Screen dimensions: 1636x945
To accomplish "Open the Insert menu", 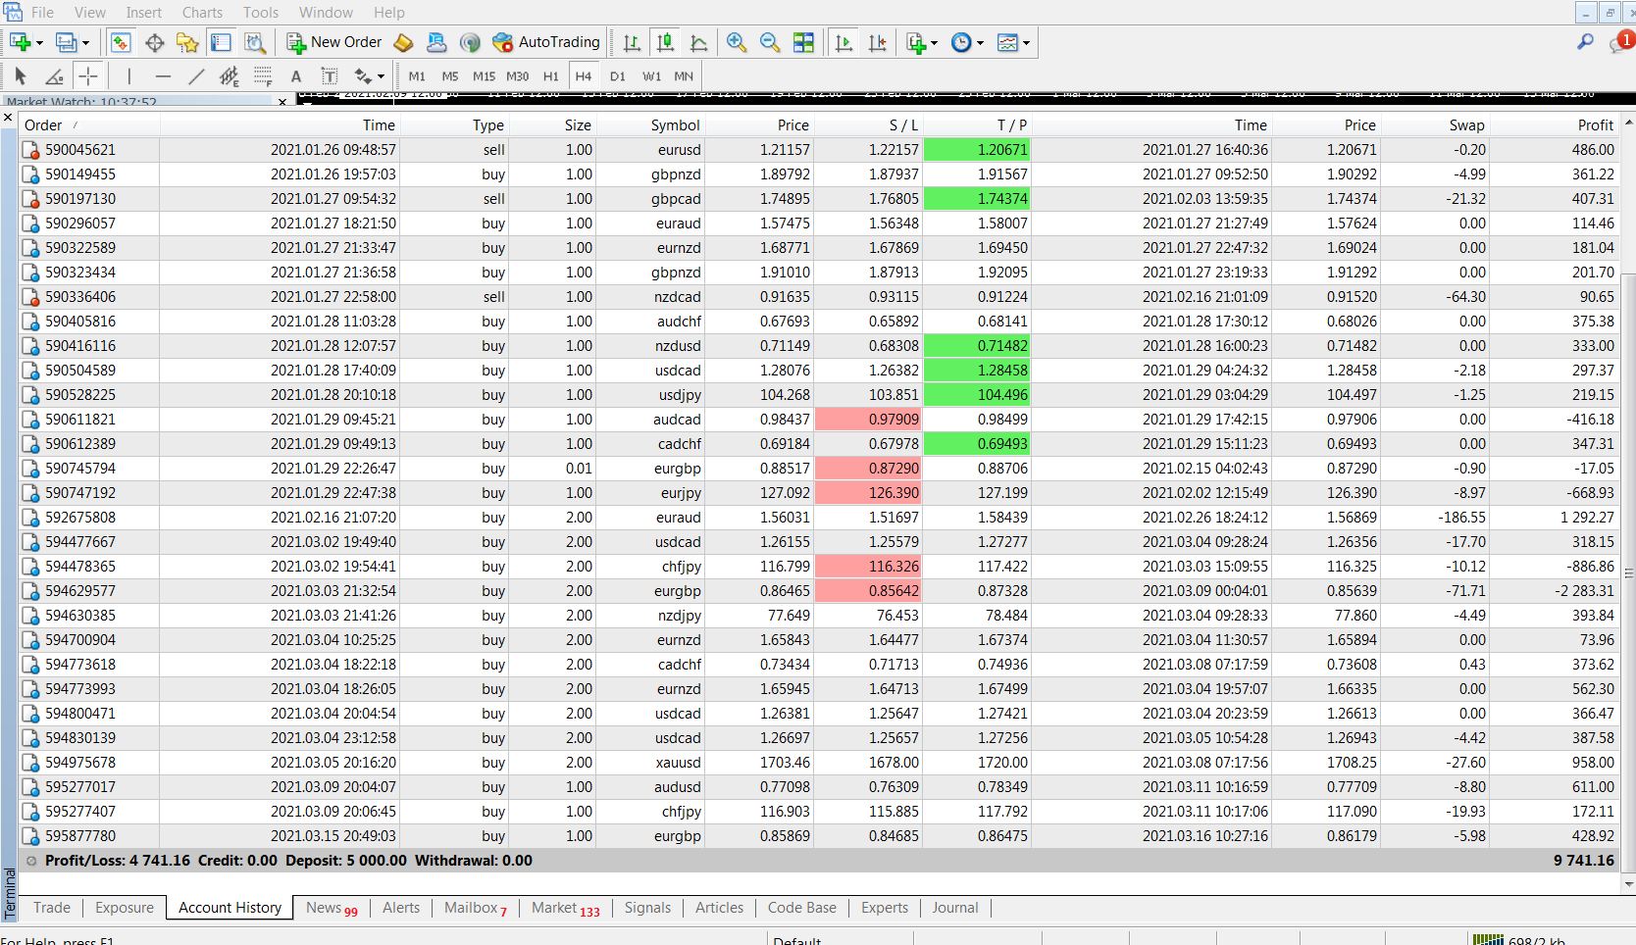I will (x=144, y=12).
